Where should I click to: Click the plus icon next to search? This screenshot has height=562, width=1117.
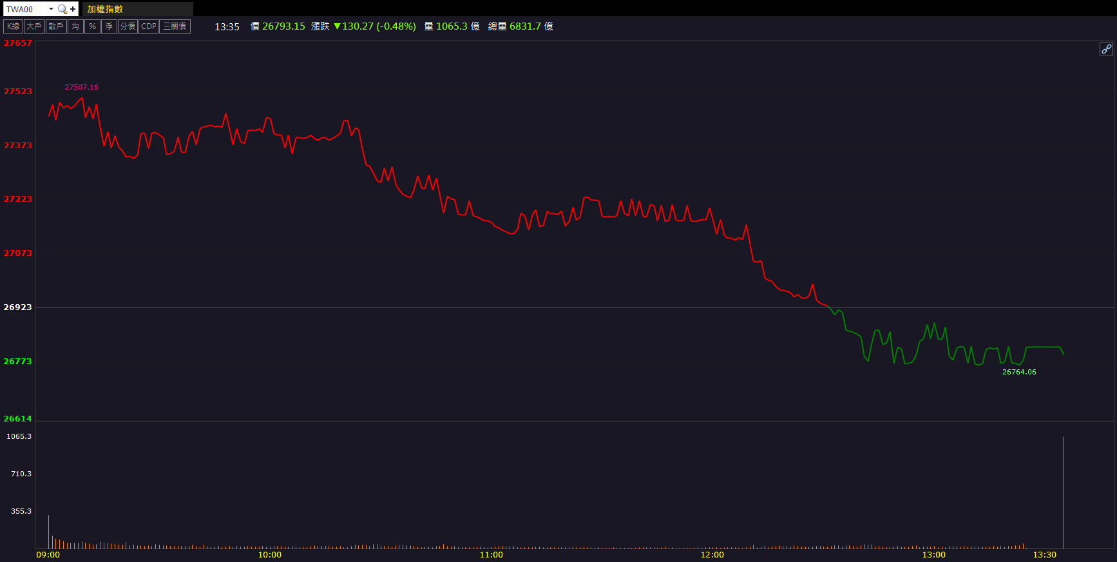tap(73, 9)
